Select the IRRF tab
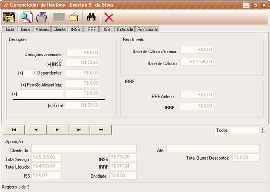270x192 pixels. (91, 29)
